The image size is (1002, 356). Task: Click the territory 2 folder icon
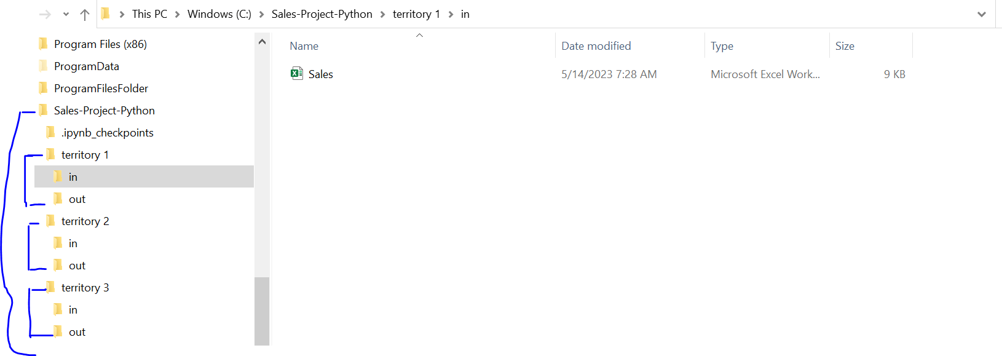click(x=51, y=221)
